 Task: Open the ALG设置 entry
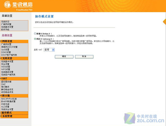click(5, 107)
